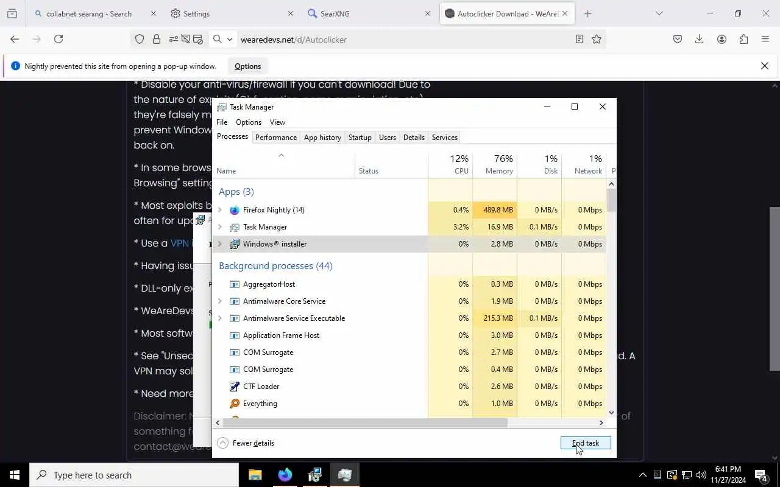Open the Pocket save icon
The width and height of the screenshot is (780, 487).
click(x=678, y=39)
